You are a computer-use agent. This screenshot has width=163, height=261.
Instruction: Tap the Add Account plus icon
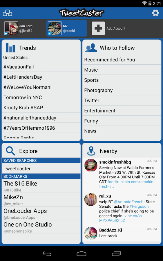[98, 28]
